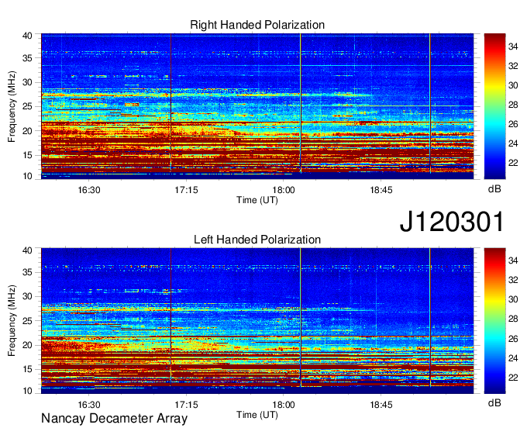Click the bottom colorbar's 24 dB label
This screenshot has height=428, width=527.
tap(513, 358)
